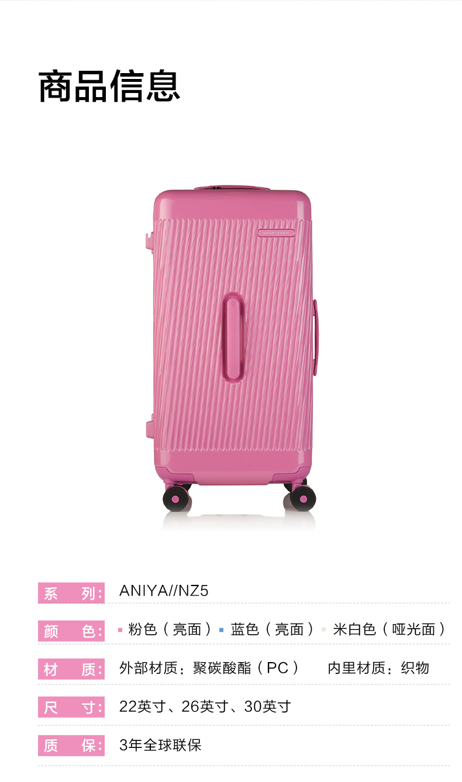Click the blue color swatch dot
This screenshot has height=782, width=462.
tap(222, 630)
